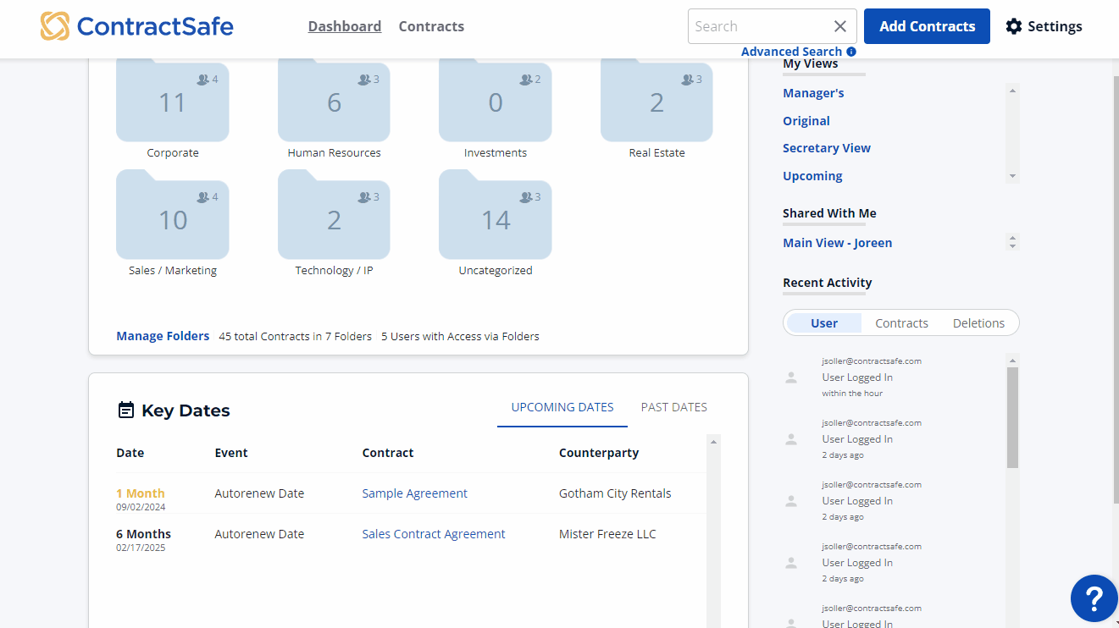
Task: Clear the search box with X icon
Action: coord(839,26)
